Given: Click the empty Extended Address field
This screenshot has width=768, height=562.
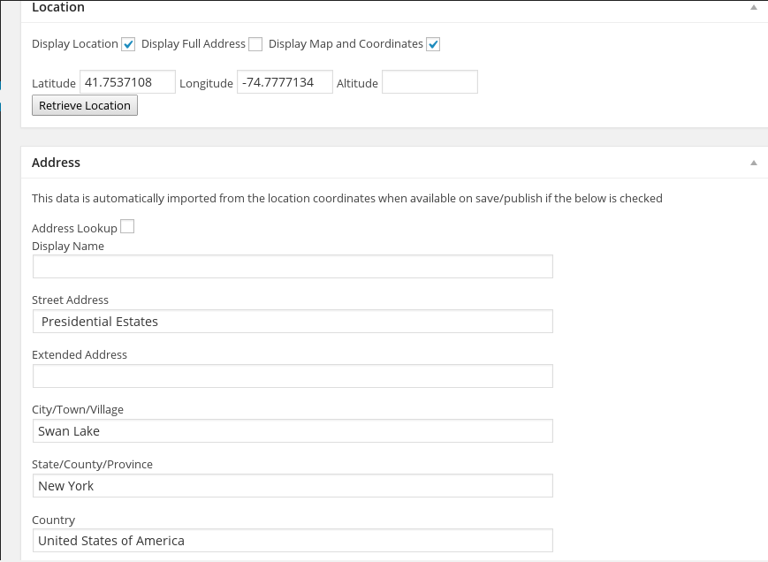Looking at the screenshot, I should click(x=293, y=376).
